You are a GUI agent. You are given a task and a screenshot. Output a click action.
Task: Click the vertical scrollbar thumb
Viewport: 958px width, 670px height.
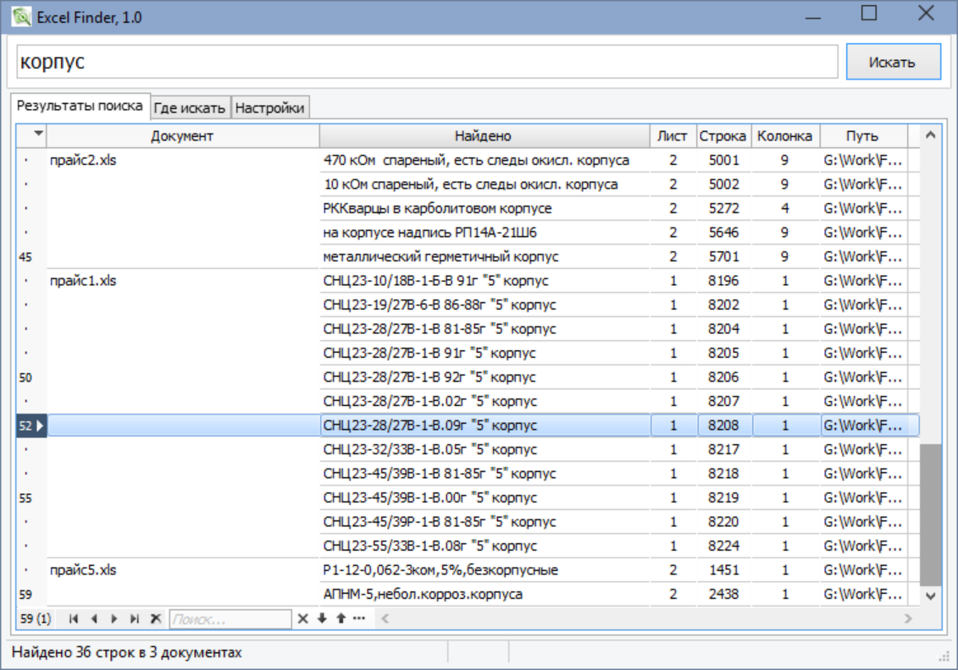pyautogui.click(x=931, y=514)
